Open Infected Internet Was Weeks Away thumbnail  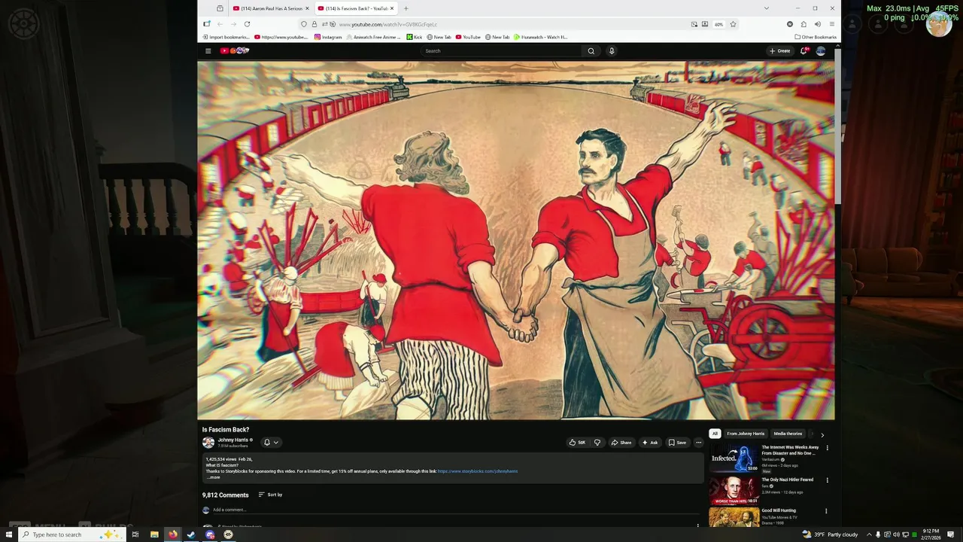coord(734,458)
